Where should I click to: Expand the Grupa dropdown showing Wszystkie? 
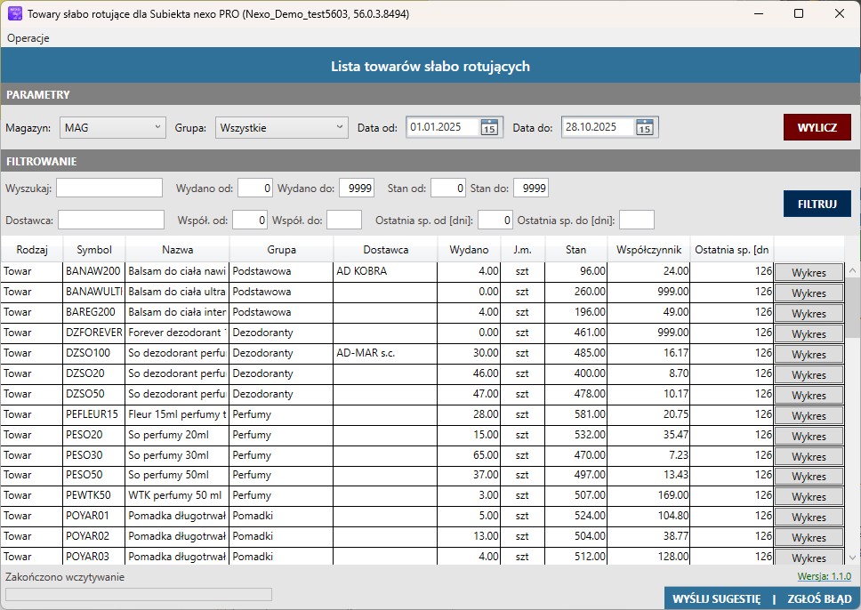click(x=281, y=128)
